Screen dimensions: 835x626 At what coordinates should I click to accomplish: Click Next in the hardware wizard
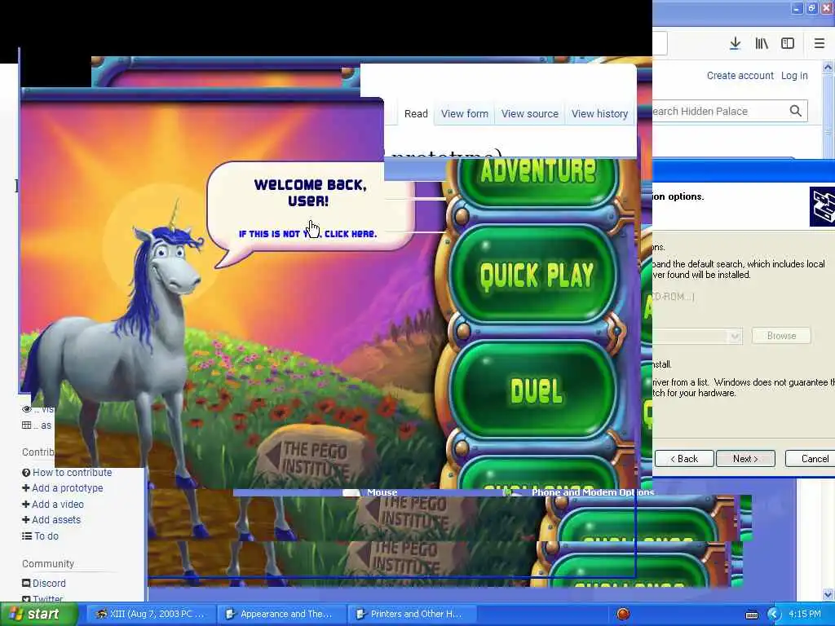pos(745,459)
